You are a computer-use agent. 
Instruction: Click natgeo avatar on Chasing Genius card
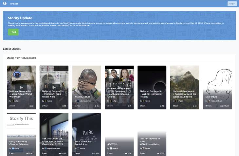tap(111, 101)
